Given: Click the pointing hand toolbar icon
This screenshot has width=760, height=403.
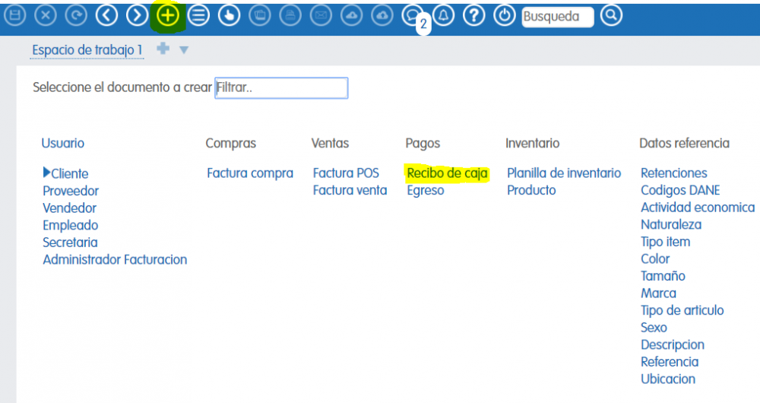Looking at the screenshot, I should [230, 15].
